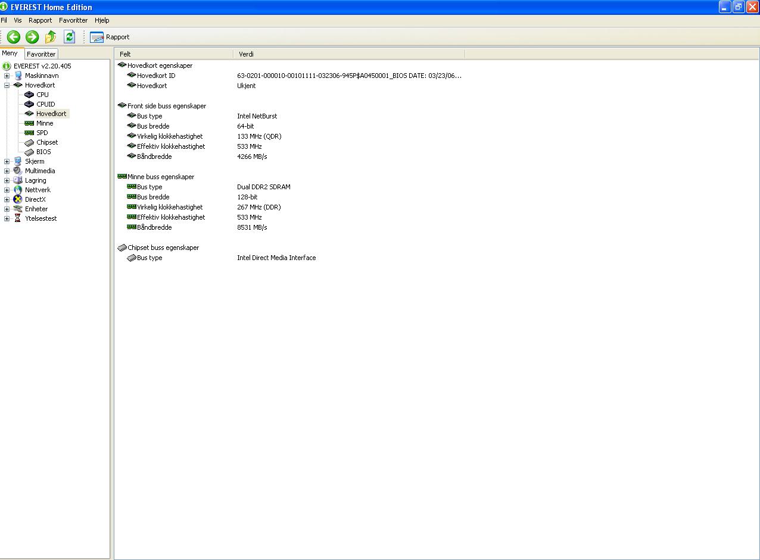Open the Favoritter menu in the menu bar
Image resolution: width=760 pixels, height=560 pixels.
coord(73,20)
